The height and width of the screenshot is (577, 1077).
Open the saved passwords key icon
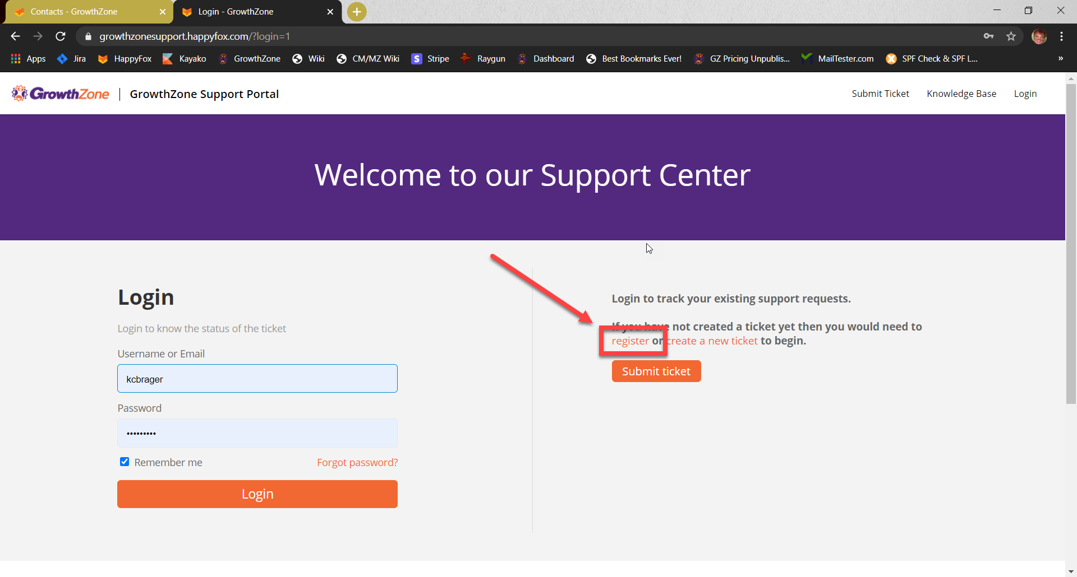click(x=988, y=36)
